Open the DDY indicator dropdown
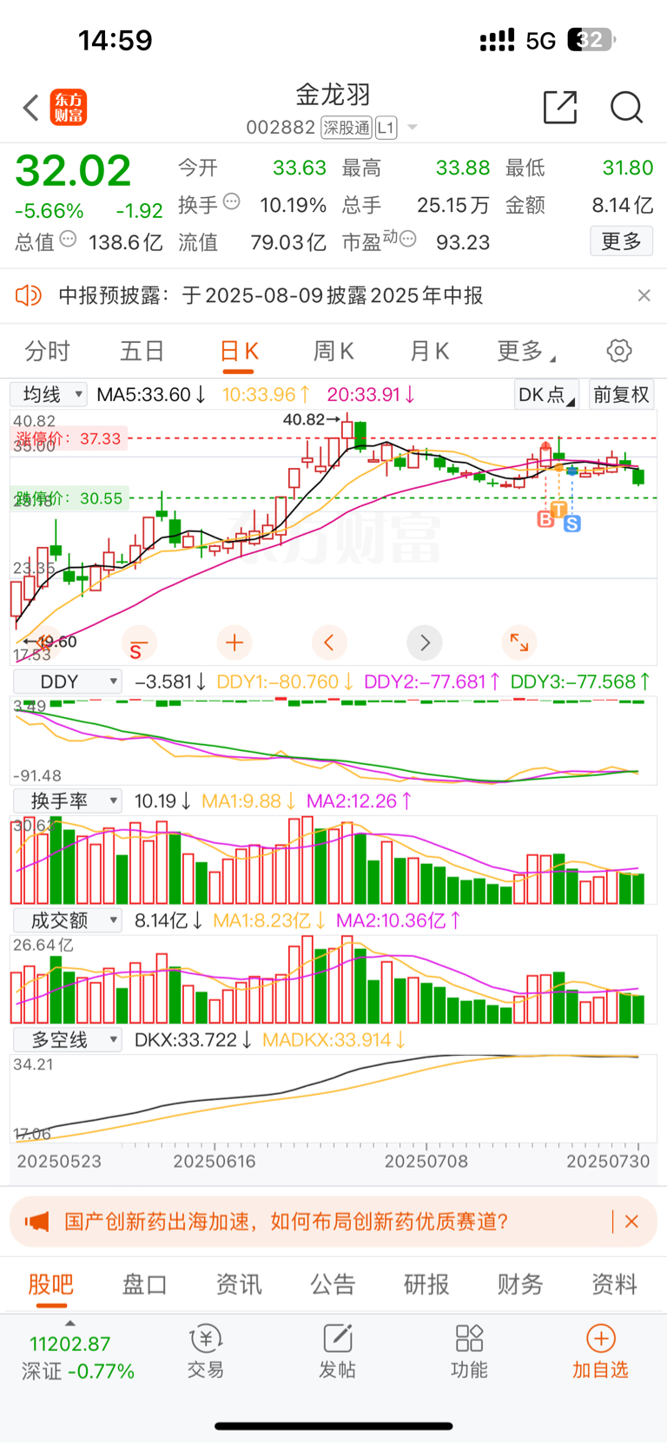667x1443 pixels. click(67, 682)
